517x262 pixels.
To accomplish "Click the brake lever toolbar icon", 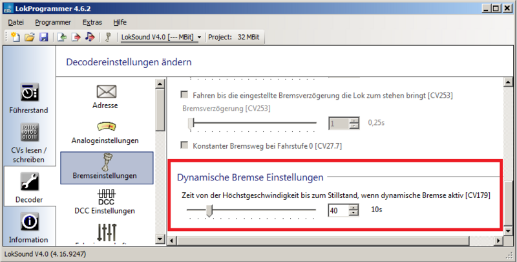I will [108, 37].
